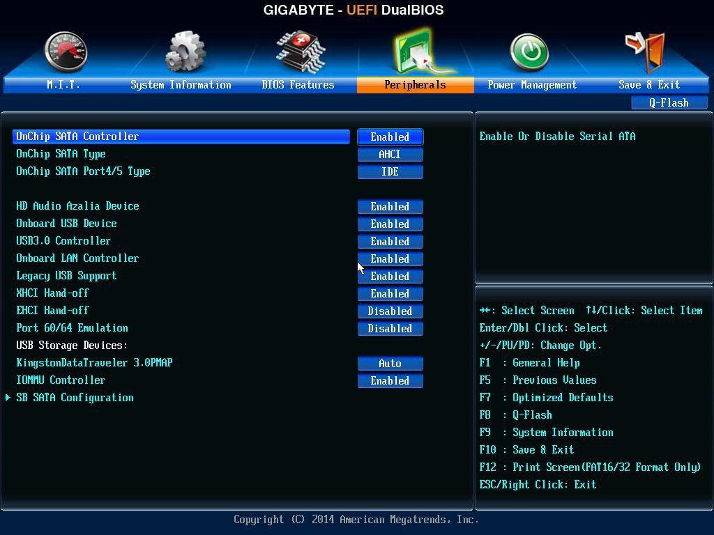Select the HD Audio Azalia Device label
The image size is (714, 535).
pyautogui.click(x=77, y=206)
